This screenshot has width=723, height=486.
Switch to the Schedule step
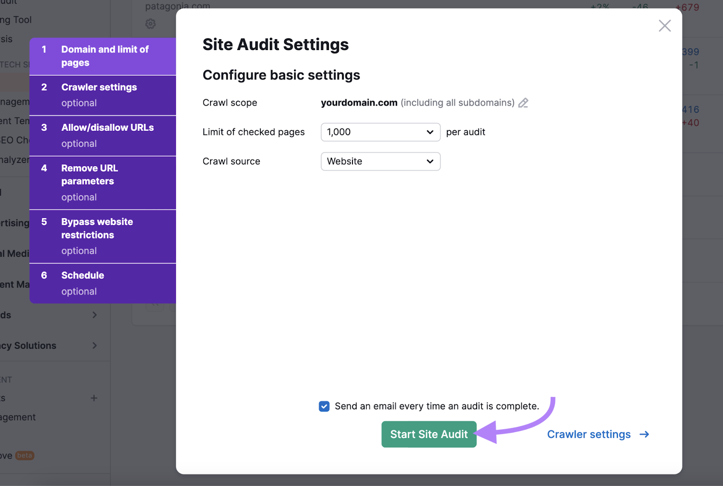coord(103,282)
